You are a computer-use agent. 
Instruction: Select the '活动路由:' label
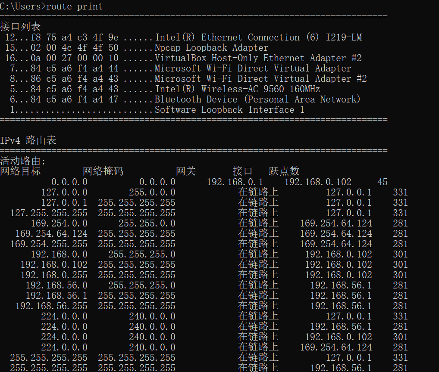point(23,161)
